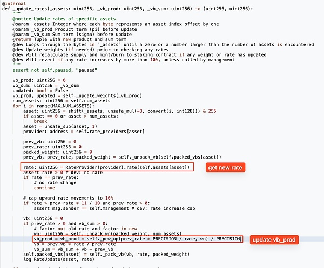The height and width of the screenshot is (268, 324).
Task: Click the @internal decorator at the top
Action: (14, 4)
